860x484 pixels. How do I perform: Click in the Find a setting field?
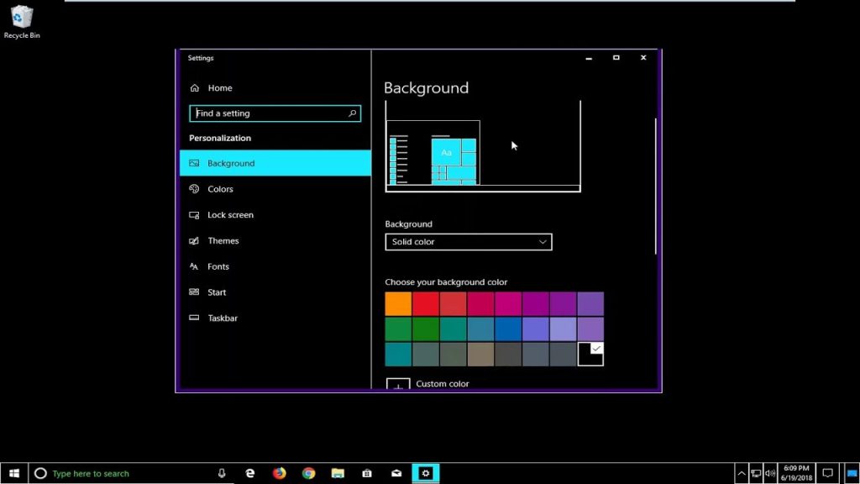tap(275, 113)
